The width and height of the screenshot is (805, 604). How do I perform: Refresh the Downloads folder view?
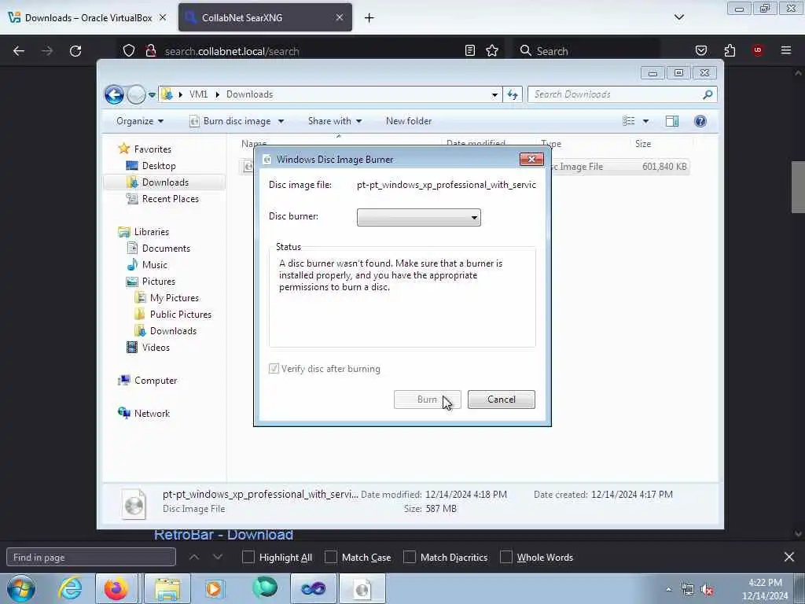513,94
